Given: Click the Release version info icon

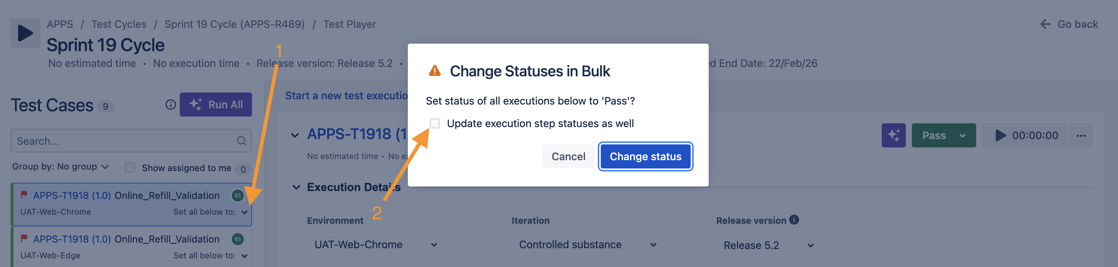Looking at the screenshot, I should (x=794, y=220).
